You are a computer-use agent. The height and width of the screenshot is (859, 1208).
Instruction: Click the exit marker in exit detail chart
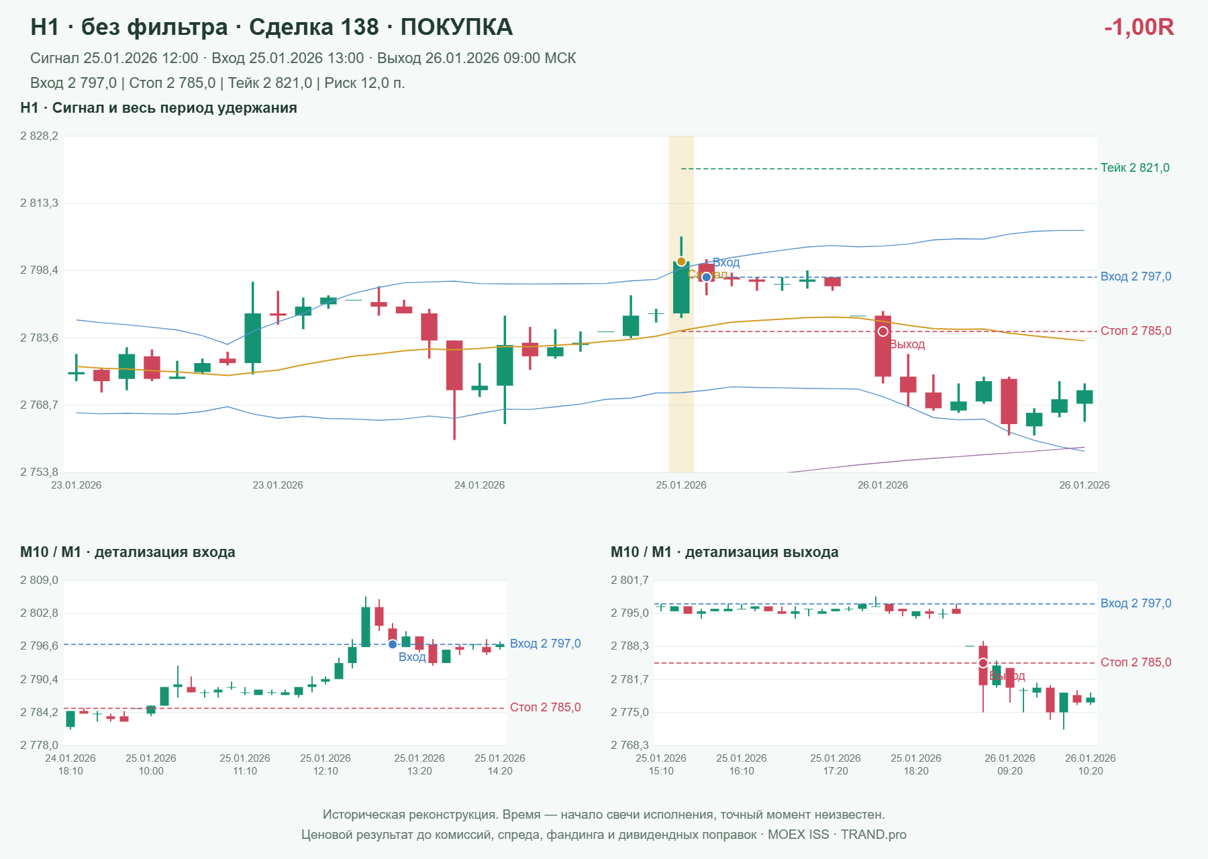point(983,663)
